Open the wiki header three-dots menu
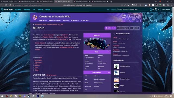Image resolution: width=174 pixels, height=98 pixels. [139, 16]
